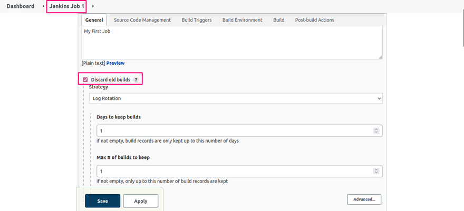Image resolution: width=464 pixels, height=211 pixels.
Task: Open the Strategy Log Rotation dropdown
Action: 236,98
